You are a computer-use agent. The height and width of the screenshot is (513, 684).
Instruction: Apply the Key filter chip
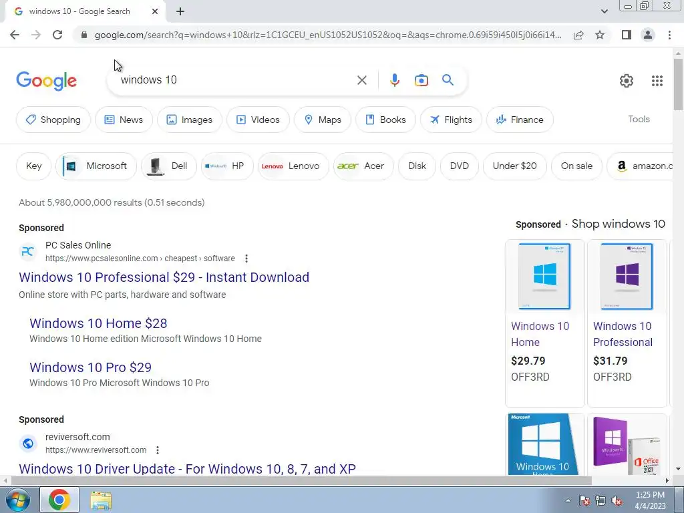click(x=33, y=166)
